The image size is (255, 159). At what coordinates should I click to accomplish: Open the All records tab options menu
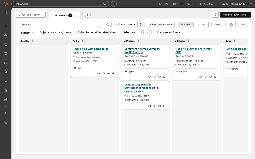pyautogui.click(x=74, y=16)
